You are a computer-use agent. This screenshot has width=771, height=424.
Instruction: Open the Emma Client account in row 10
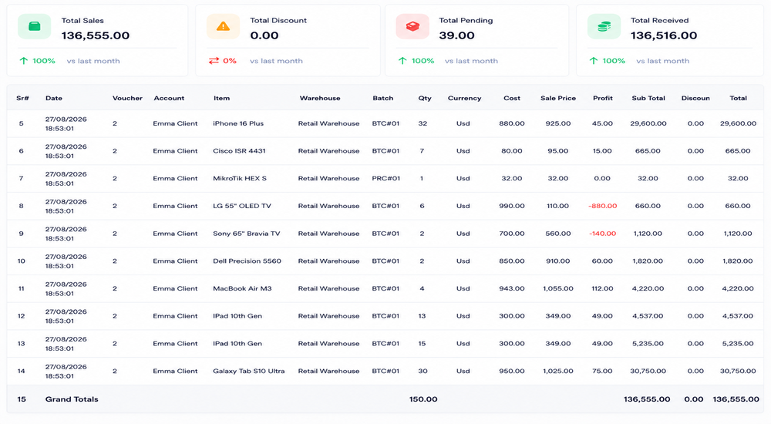tap(175, 261)
